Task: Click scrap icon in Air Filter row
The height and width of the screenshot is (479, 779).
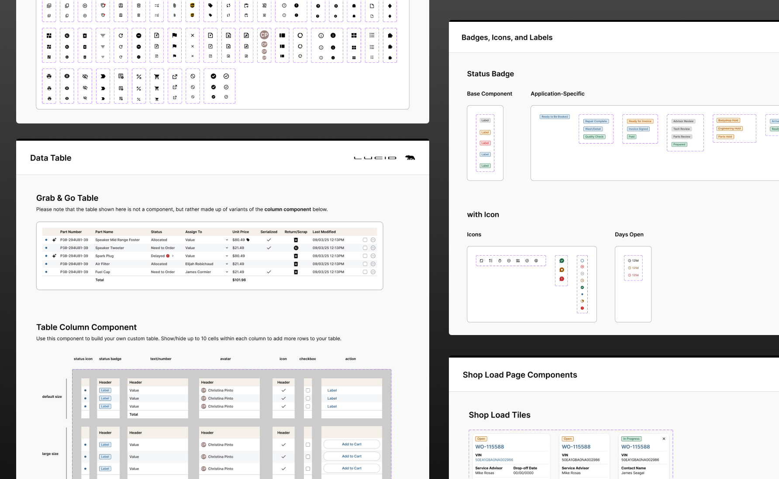Action: [x=296, y=264]
